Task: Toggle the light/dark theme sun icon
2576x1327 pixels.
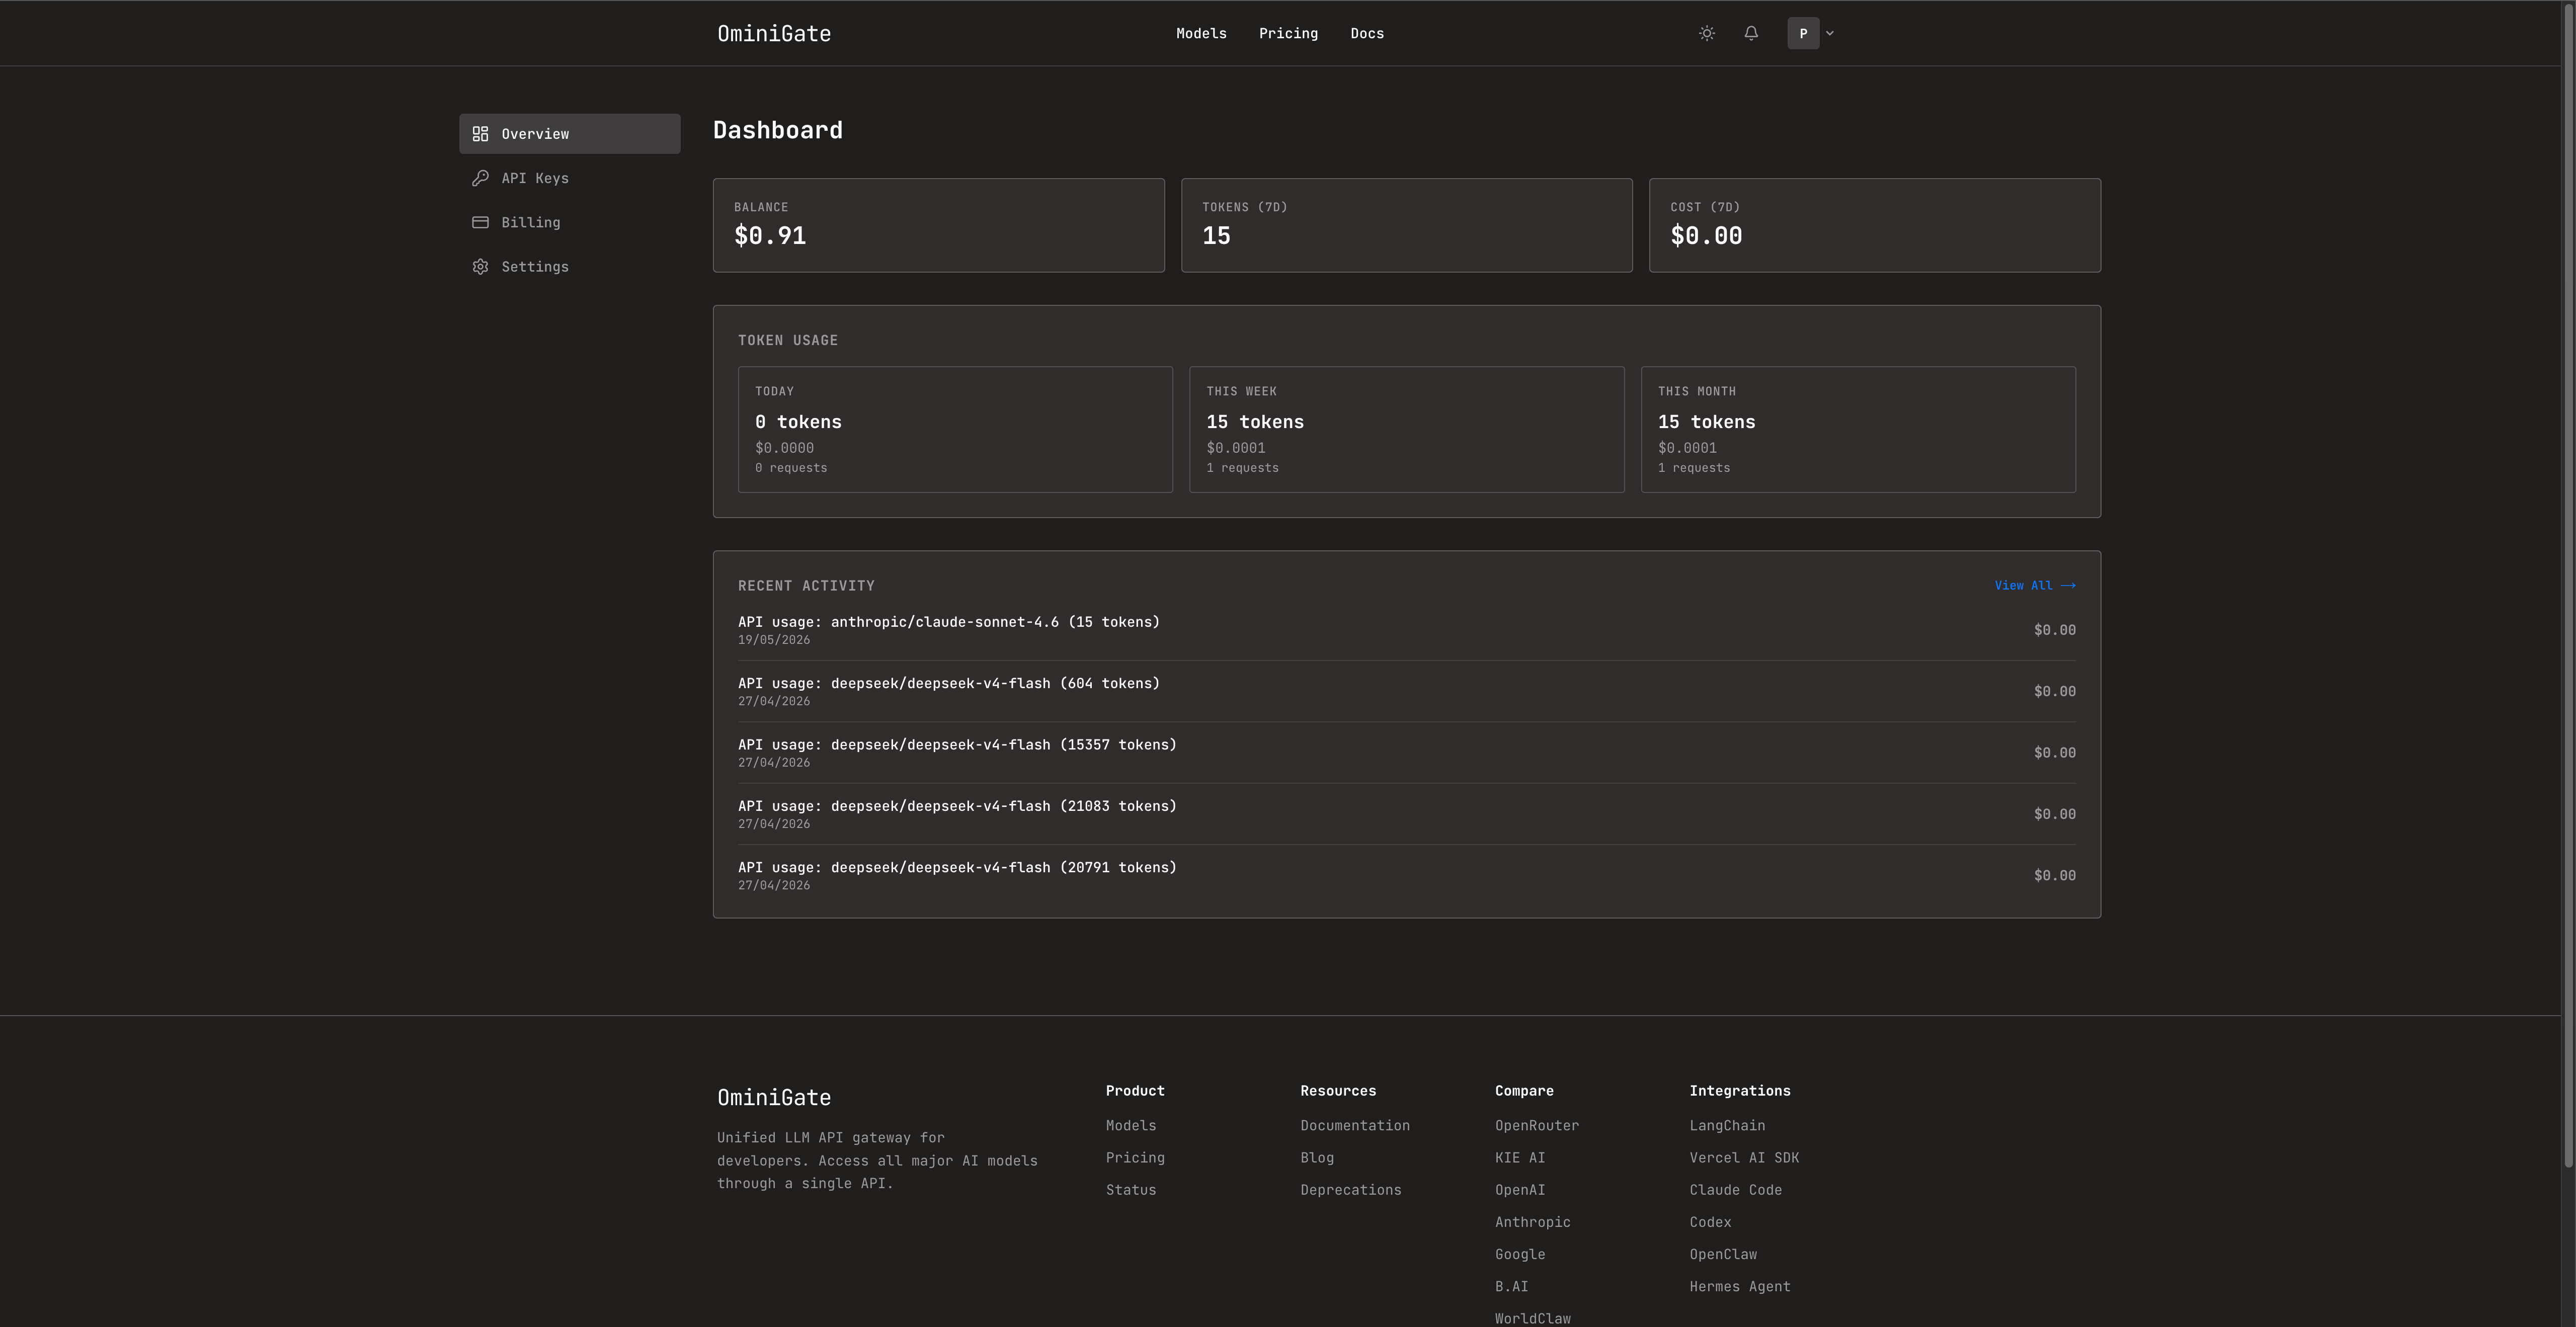Action: (x=1707, y=33)
